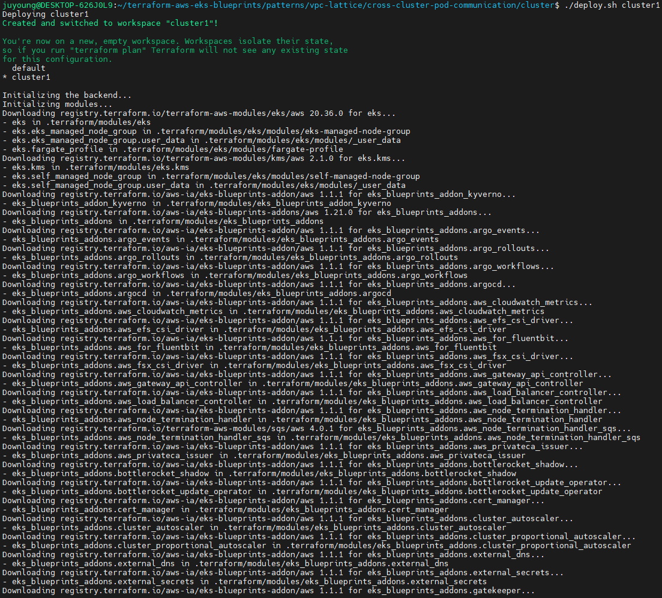
Task: Click download line for eks_blueprints_addon_kyverno
Action: click(x=259, y=195)
